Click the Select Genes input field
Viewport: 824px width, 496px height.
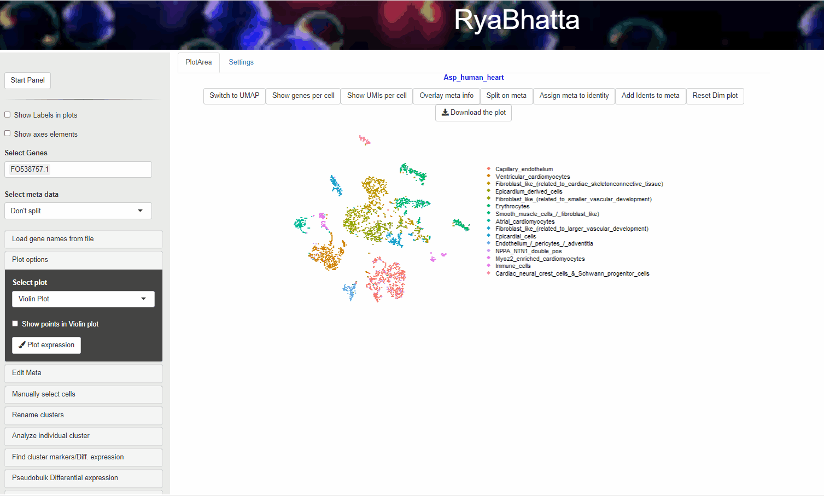(x=78, y=170)
